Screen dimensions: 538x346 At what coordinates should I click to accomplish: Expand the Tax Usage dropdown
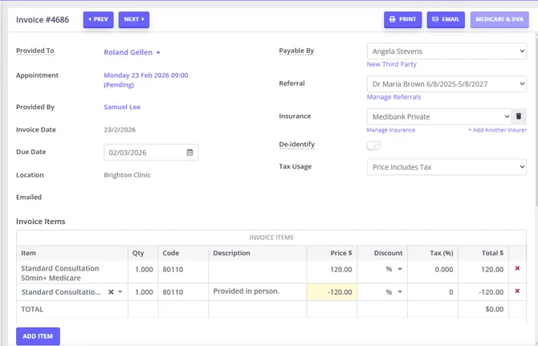point(446,167)
